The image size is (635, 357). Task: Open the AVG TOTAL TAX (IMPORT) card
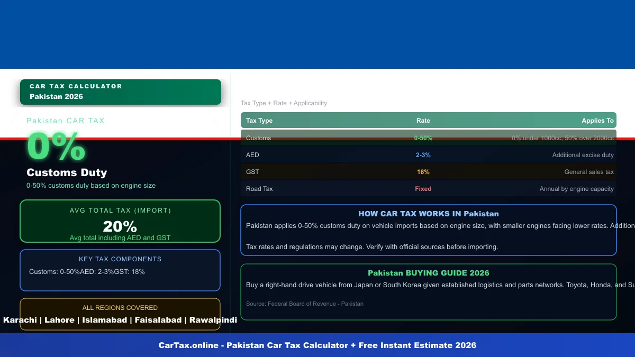tap(120, 221)
